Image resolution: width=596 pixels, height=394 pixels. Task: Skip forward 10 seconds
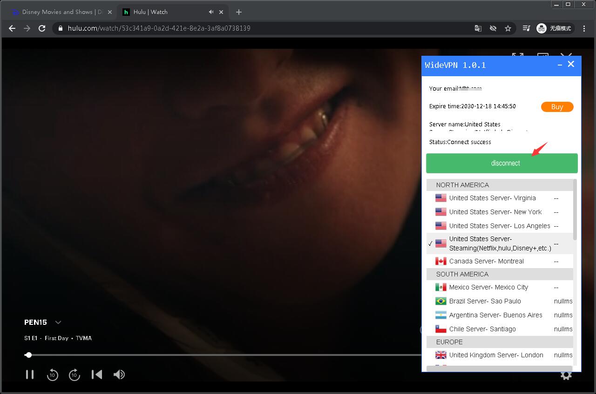tap(74, 374)
